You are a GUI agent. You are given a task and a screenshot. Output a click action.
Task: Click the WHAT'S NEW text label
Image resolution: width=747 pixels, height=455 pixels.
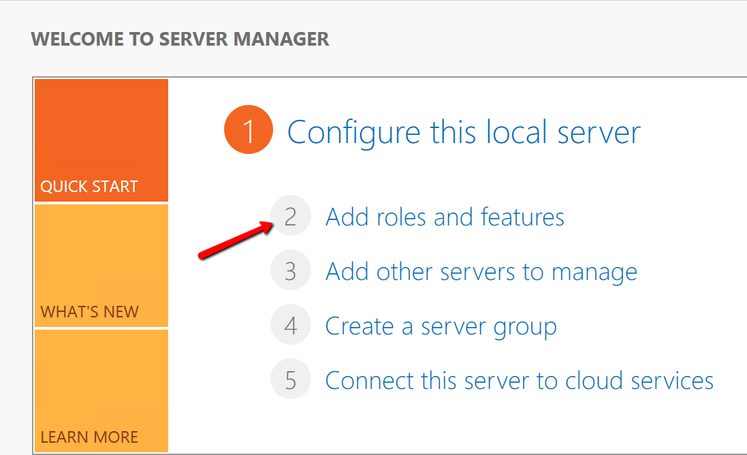(x=89, y=312)
